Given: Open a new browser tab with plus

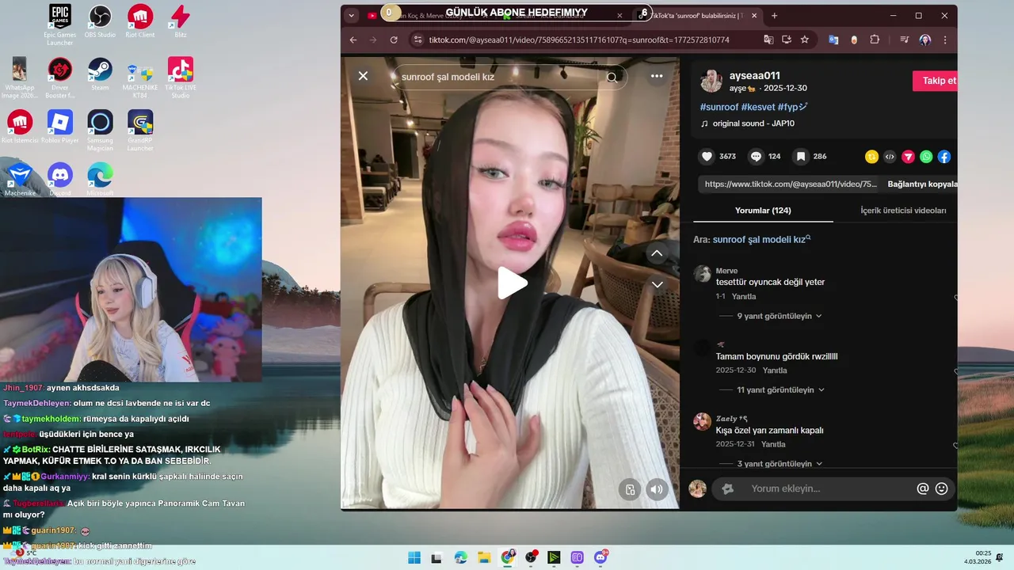Looking at the screenshot, I should [x=774, y=15].
